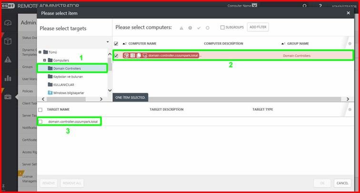The width and height of the screenshot is (360, 193).
Task: Click the tree scroll up arrow
Action: click(110, 54)
